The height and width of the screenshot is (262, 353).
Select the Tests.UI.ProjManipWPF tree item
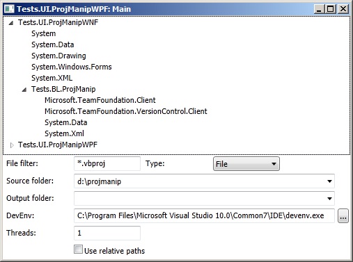tap(58, 145)
